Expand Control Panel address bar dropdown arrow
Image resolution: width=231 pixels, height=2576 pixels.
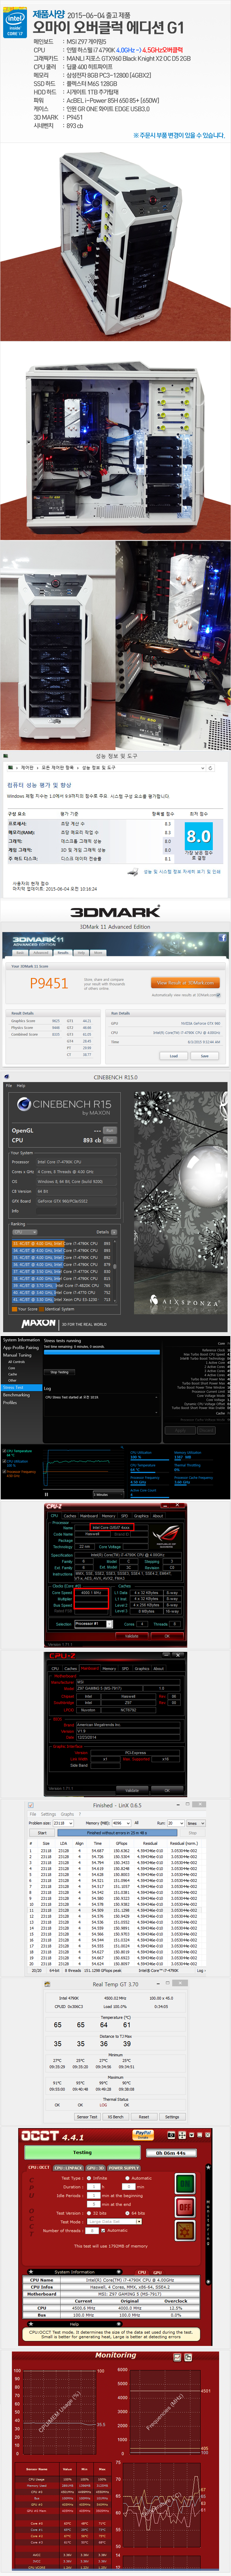pyautogui.click(x=203, y=768)
